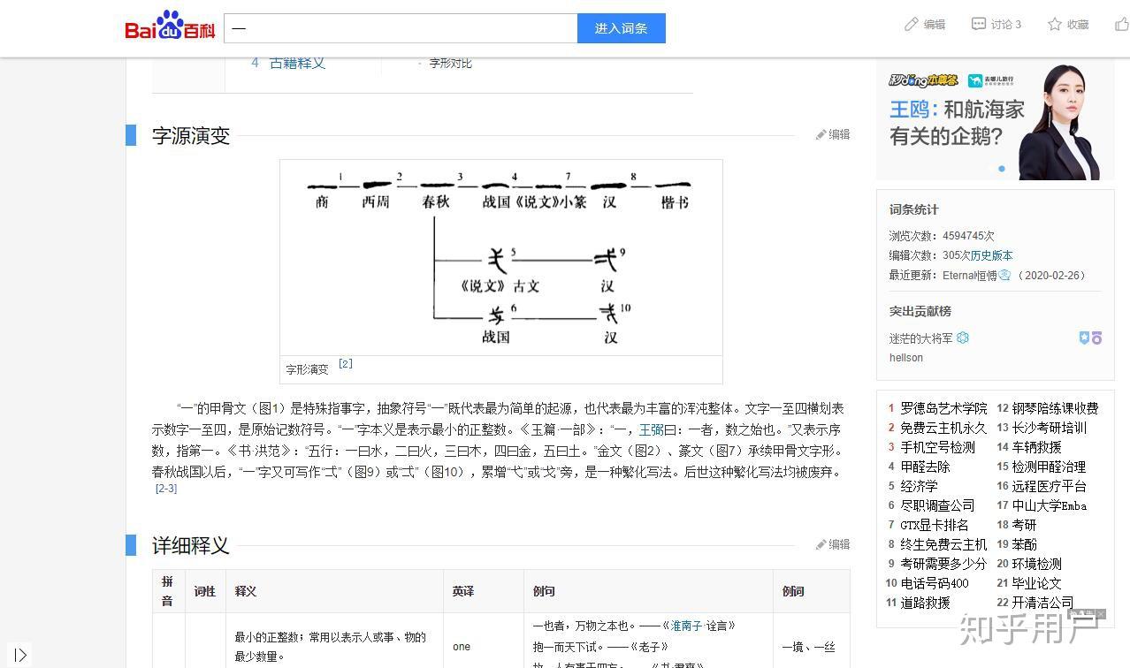This screenshot has height=668, width=1130.
Task: Click badge icon next to Eternal恒愽
Action: 1004,276
